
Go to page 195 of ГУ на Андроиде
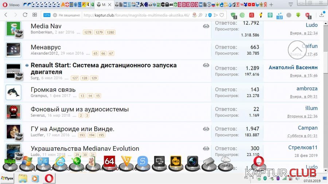pyautogui.click(x=101, y=135)
